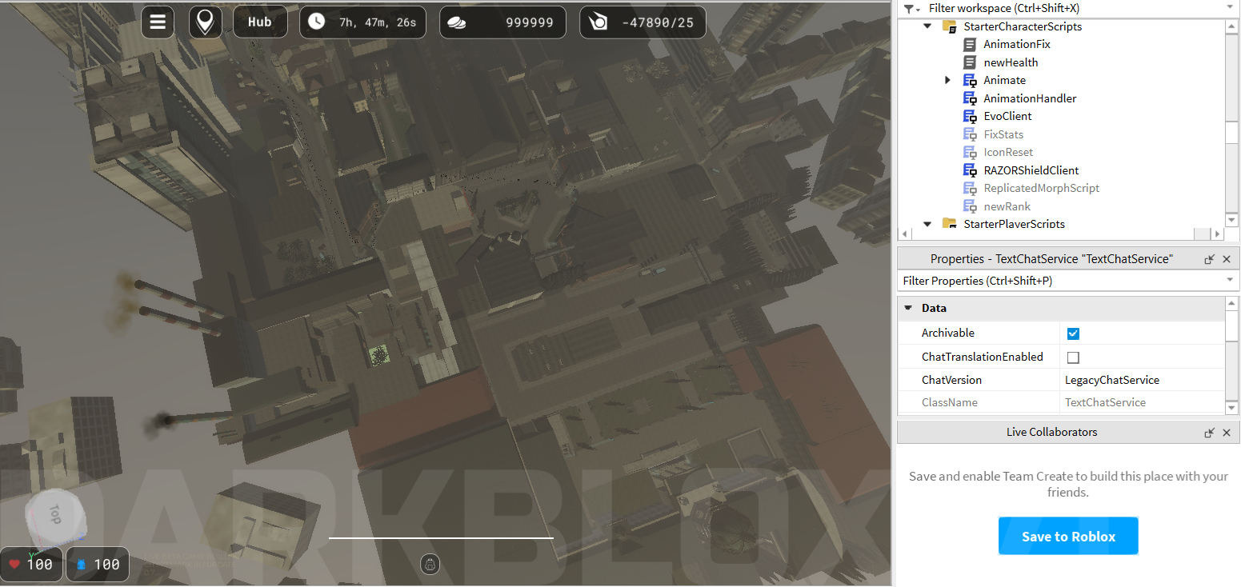1241x587 pixels.
Task: Click Explorer's horizontal scrollbar left arrow
Action: point(905,234)
